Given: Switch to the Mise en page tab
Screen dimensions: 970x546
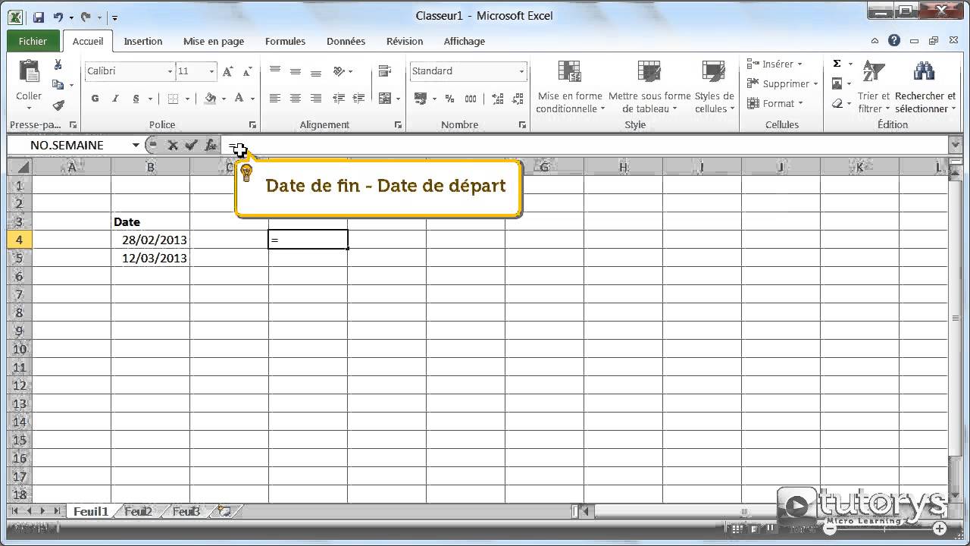Looking at the screenshot, I should (x=214, y=42).
